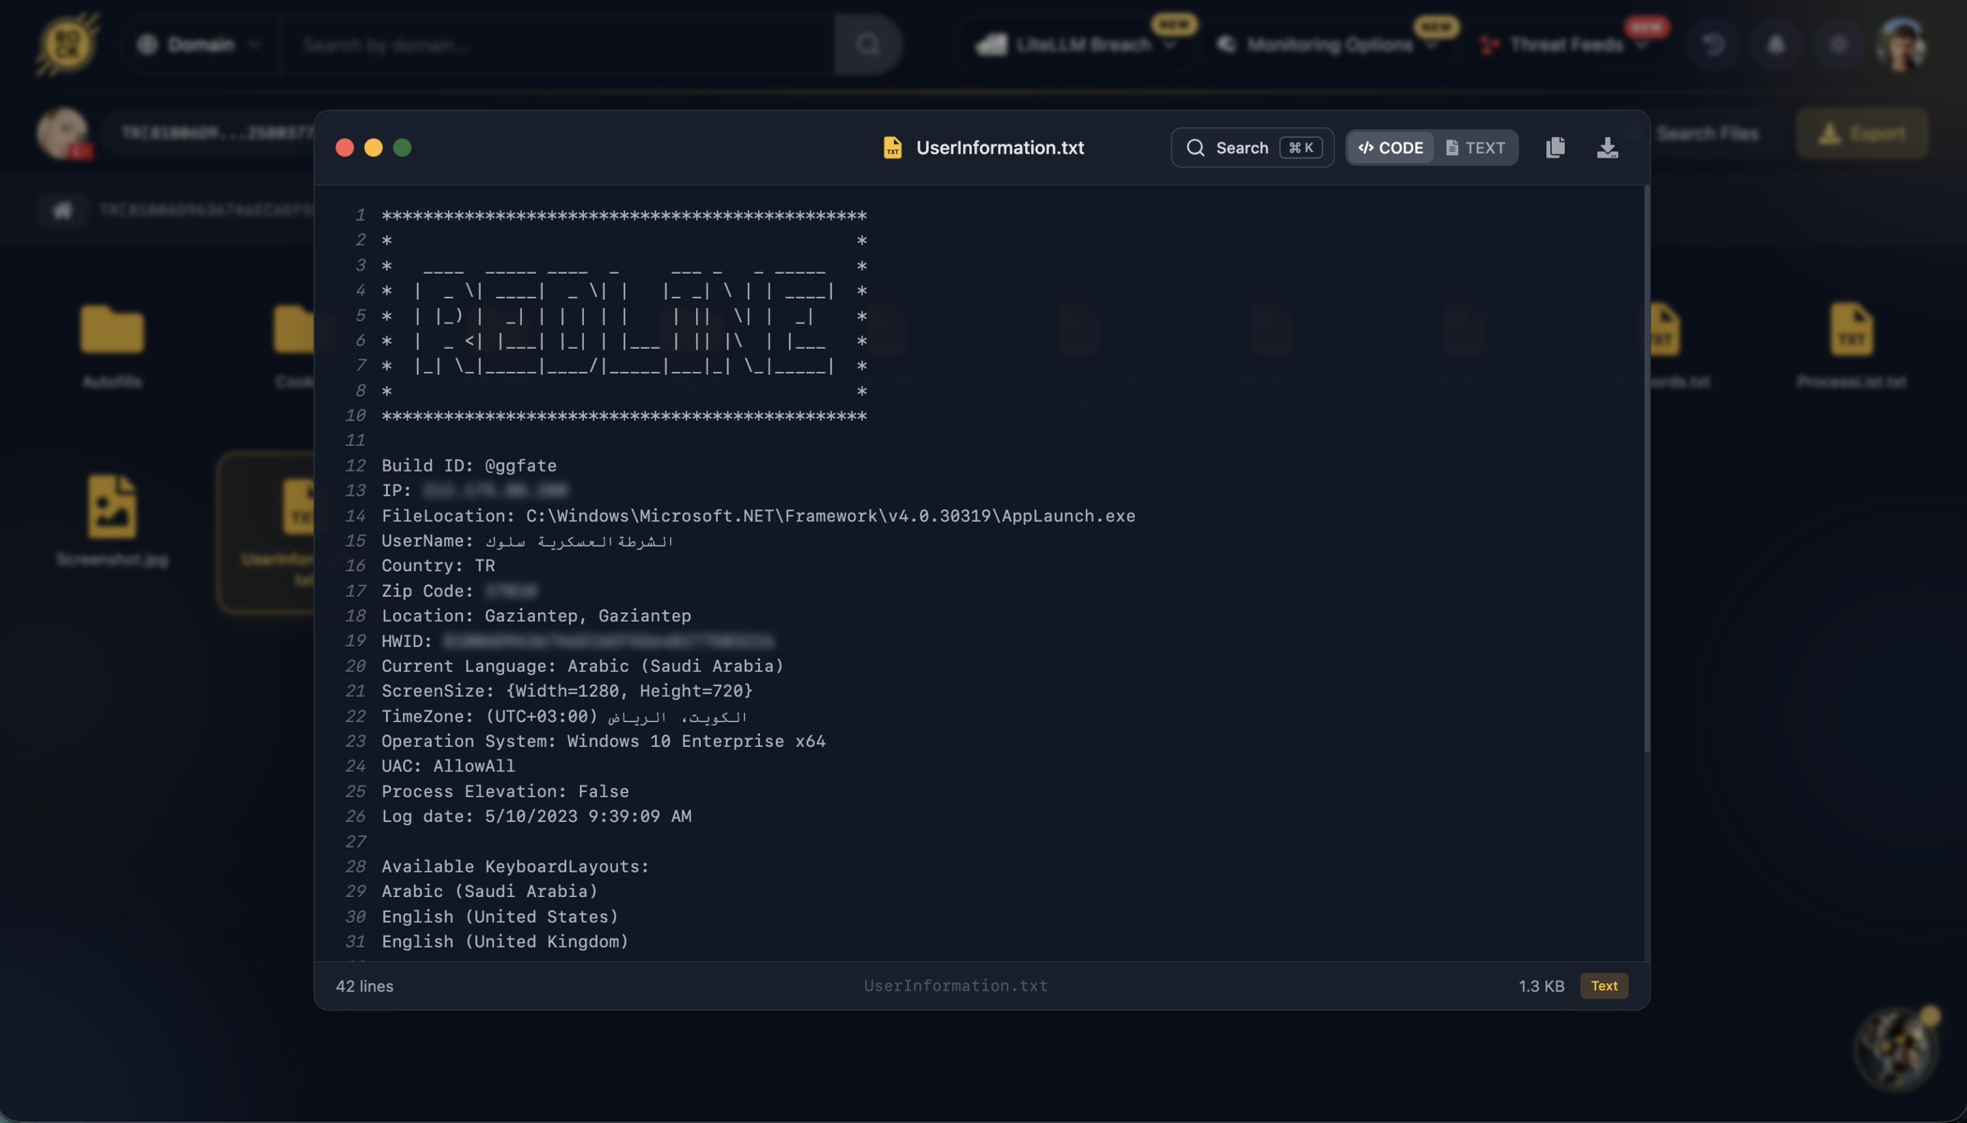Select the Current Language line
This screenshot has width=1967, height=1123.
tap(582, 666)
